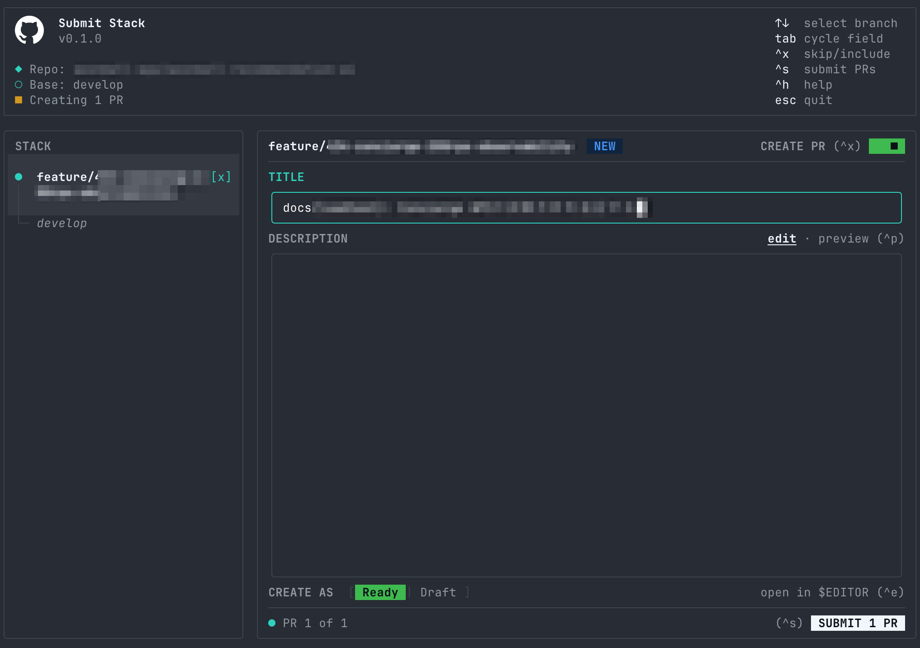Click the '^x skip/include' shortcut hint
The width and height of the screenshot is (920, 648).
pyautogui.click(x=833, y=54)
